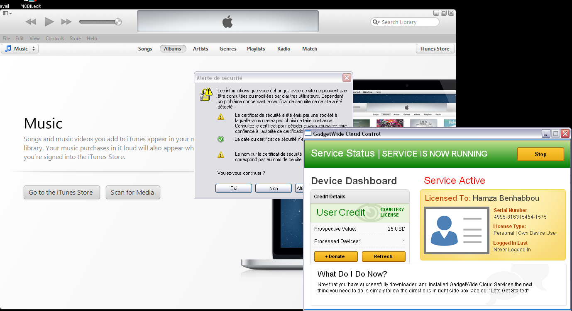This screenshot has width=572, height=311.
Task: Click the iTunes play button
Action: tap(49, 22)
